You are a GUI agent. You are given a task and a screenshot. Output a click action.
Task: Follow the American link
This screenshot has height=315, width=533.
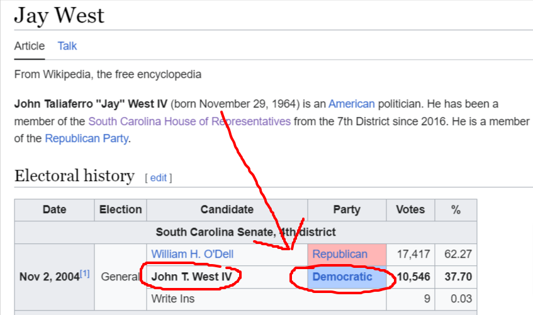(x=352, y=104)
